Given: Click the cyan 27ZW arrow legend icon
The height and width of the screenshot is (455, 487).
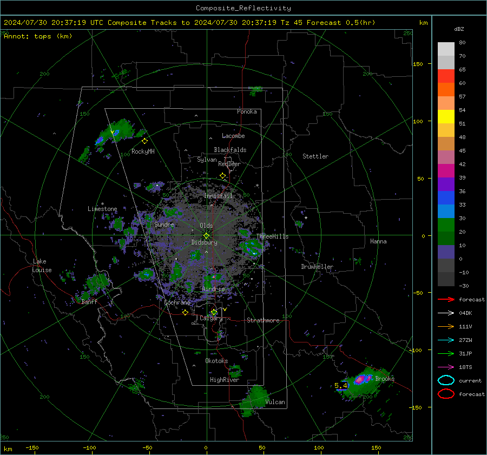Looking at the screenshot, I should click(x=446, y=340).
